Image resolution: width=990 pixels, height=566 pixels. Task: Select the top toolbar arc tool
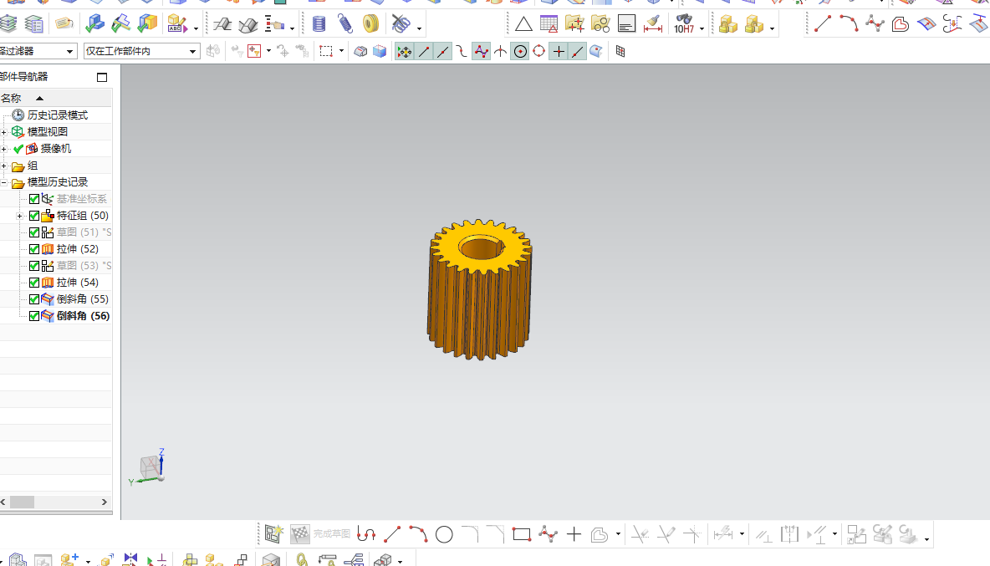coord(849,24)
